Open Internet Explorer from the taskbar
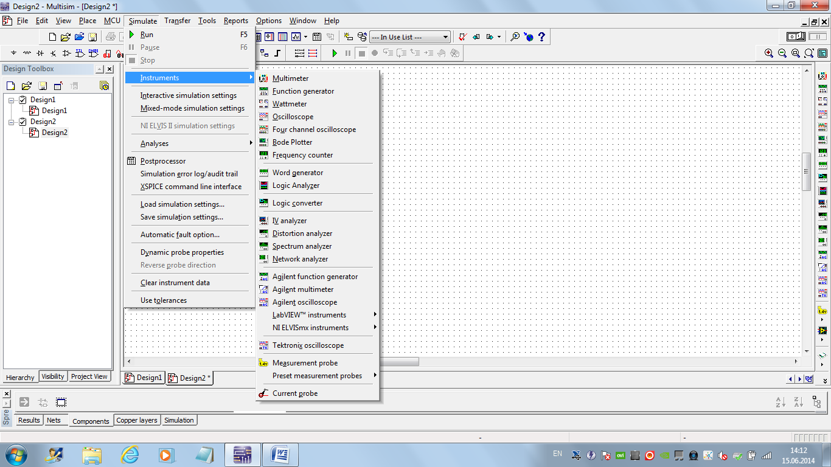The height and width of the screenshot is (467, 831). pos(130,455)
